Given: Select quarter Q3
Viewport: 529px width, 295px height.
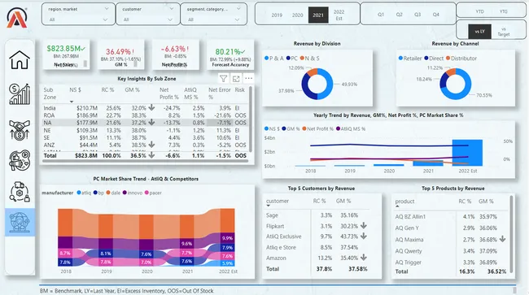Looking at the screenshot, I should click(418, 15).
